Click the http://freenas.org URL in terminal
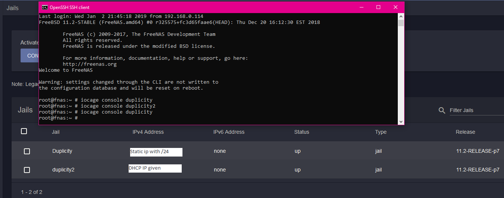Screen dimensions: 504x198 coord(90,64)
